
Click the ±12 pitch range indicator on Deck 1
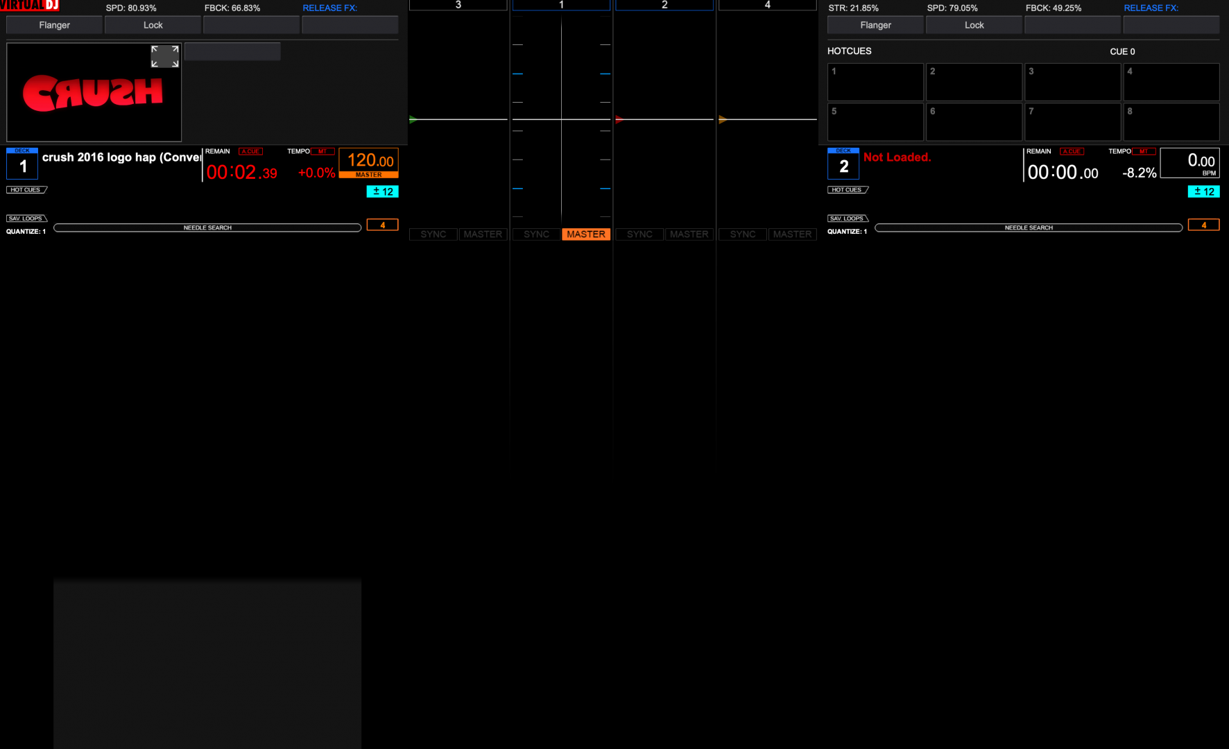tap(382, 191)
